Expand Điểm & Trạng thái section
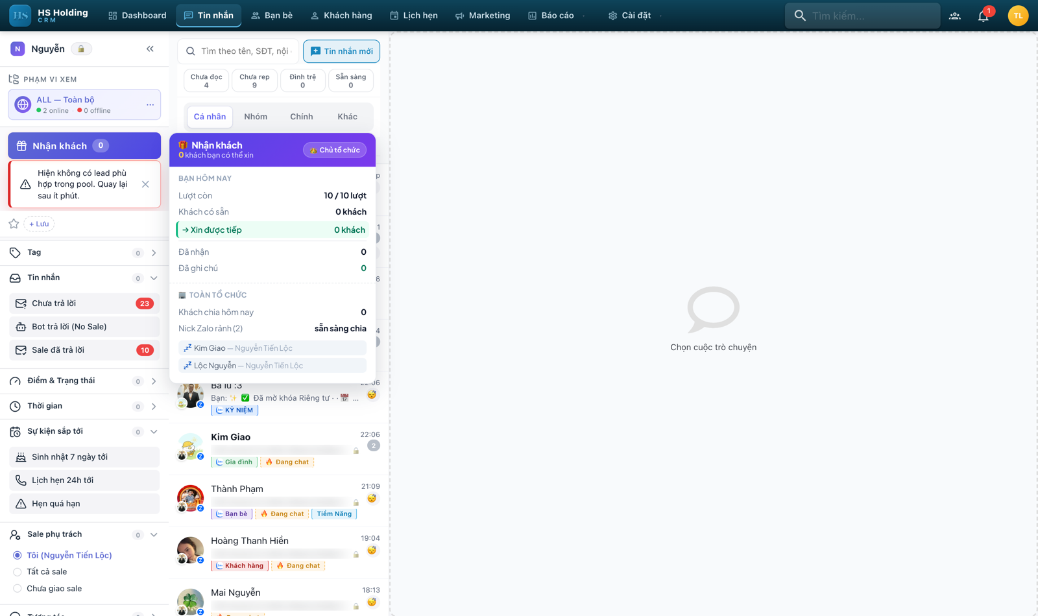This screenshot has width=1038, height=616. click(154, 381)
